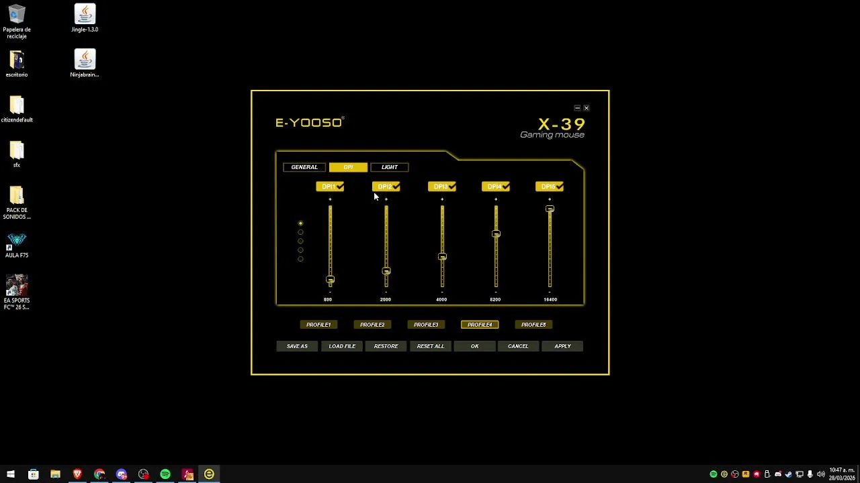Click the RESET ALL button
The height and width of the screenshot is (483, 860).
click(x=431, y=346)
